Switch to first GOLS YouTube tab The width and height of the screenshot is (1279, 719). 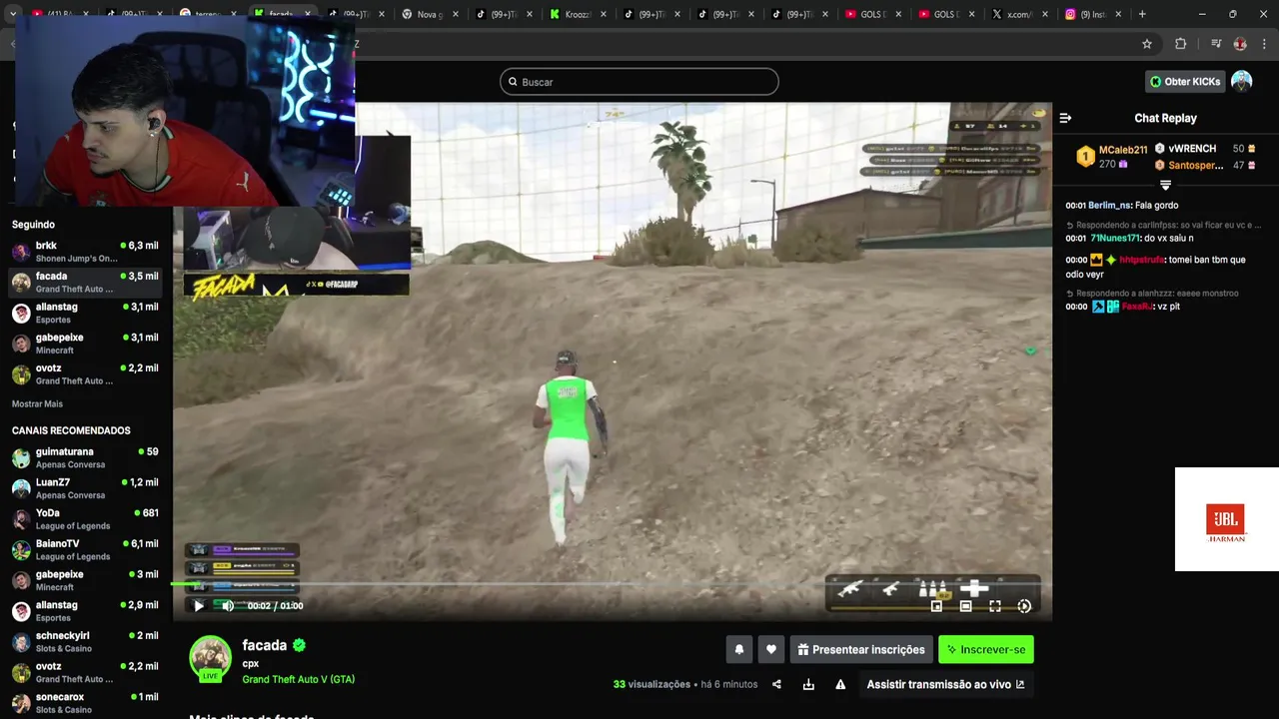pyautogui.click(x=873, y=14)
